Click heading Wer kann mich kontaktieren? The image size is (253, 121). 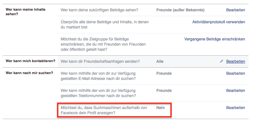[30, 61]
